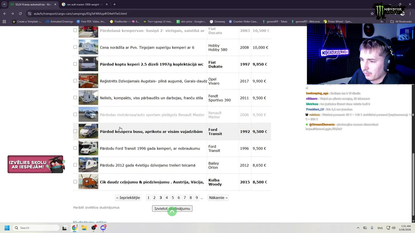This screenshot has height=233, width=415.
Task: Click the 'Izvēlies skolu' banner ad
Action: point(36,164)
